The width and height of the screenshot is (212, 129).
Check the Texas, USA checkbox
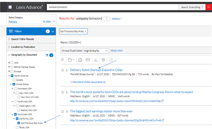pyautogui.click(x=17, y=127)
